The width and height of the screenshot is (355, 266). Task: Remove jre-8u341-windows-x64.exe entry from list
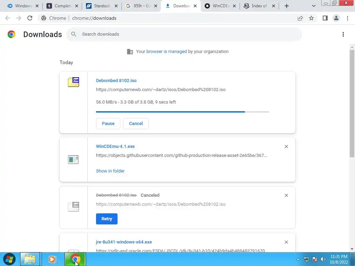tap(286, 242)
